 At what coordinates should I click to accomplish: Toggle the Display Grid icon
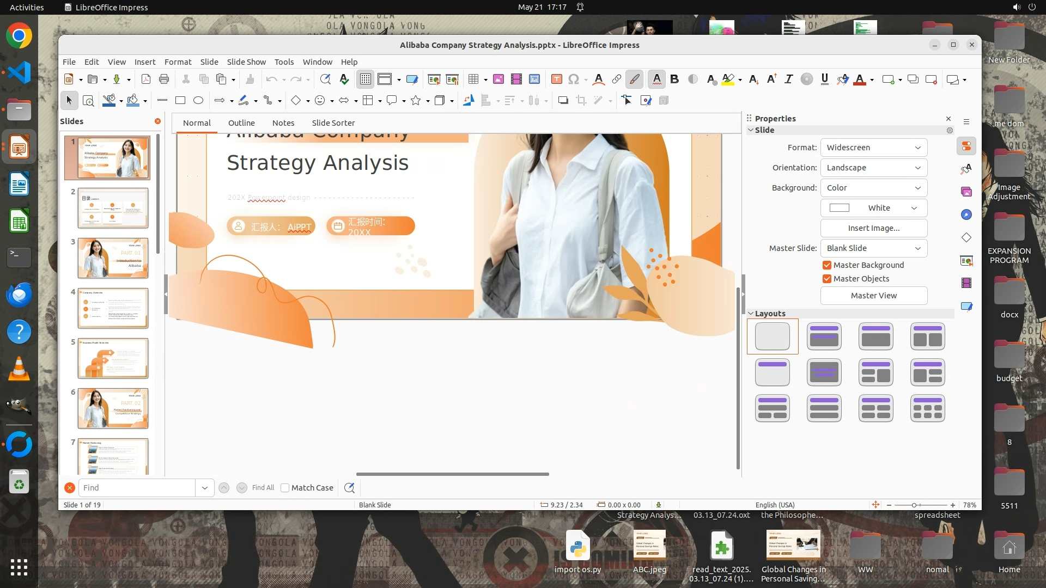365,79
